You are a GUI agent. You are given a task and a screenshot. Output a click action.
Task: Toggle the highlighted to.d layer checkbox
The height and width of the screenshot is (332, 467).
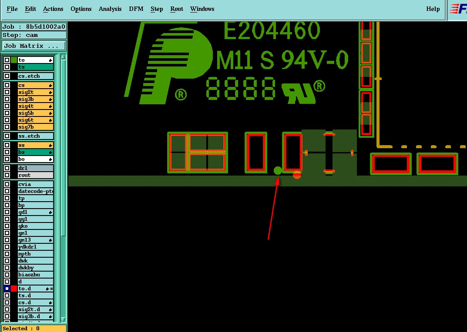7,289
